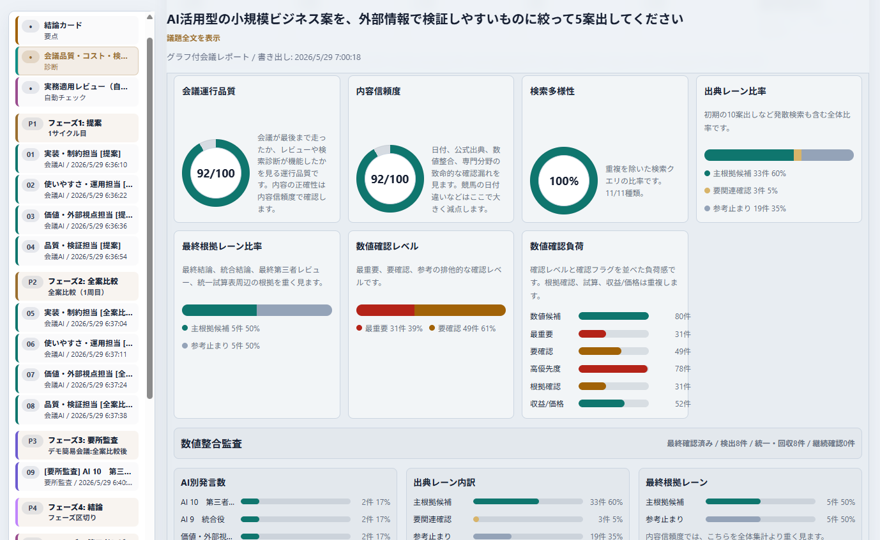Click legend 要確認 49件 61%
Screen dimensions: 880x540
click(x=462, y=328)
